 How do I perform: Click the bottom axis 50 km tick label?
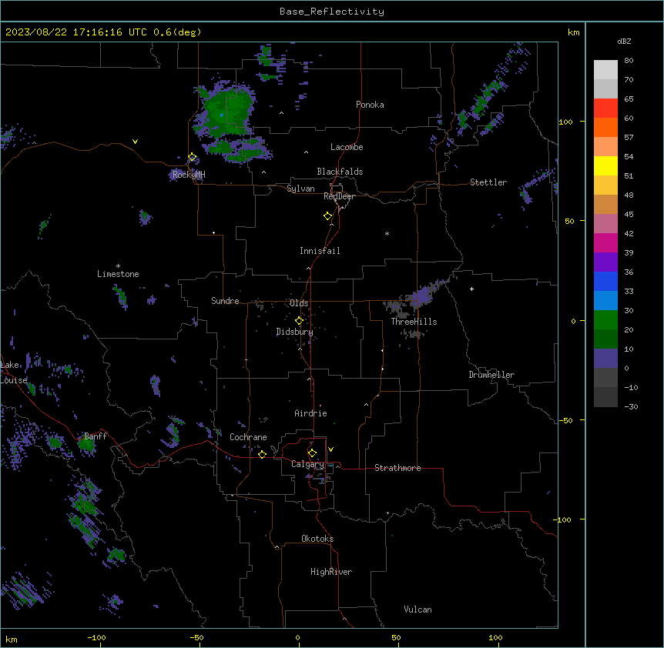point(396,637)
